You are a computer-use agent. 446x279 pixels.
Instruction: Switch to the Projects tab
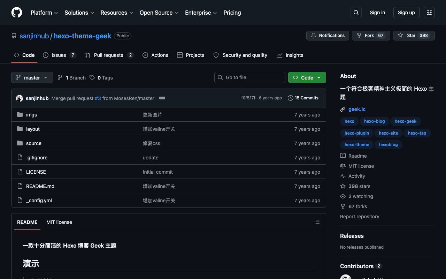(x=191, y=55)
